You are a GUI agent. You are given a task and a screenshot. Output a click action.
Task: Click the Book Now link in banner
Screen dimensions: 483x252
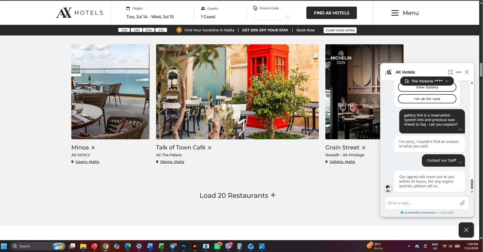click(x=306, y=30)
